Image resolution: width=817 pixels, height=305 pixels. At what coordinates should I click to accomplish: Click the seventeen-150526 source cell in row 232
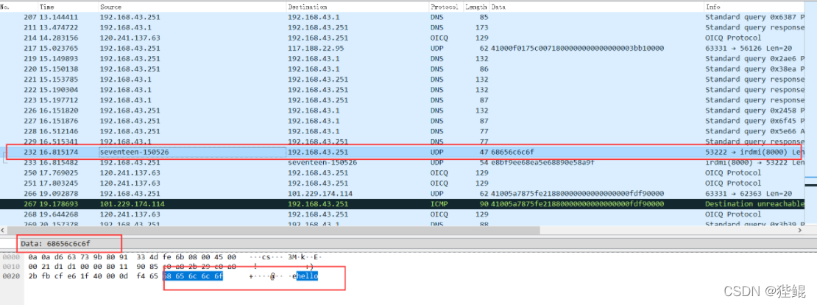click(192, 152)
